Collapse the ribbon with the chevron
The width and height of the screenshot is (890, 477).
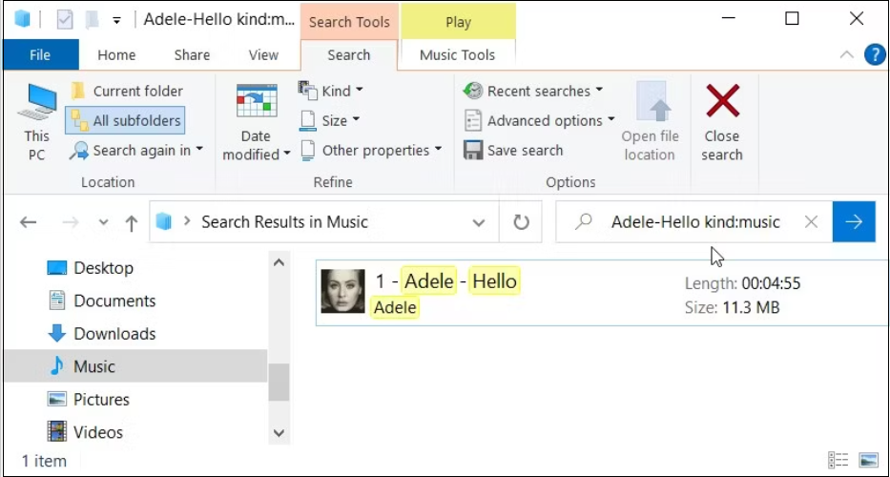(x=847, y=55)
